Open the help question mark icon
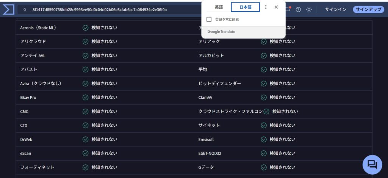Viewport: 388px width, 178px height. (299, 9)
